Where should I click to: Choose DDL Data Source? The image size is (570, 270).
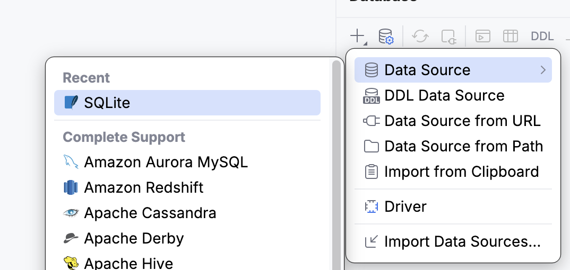pyautogui.click(x=453, y=96)
